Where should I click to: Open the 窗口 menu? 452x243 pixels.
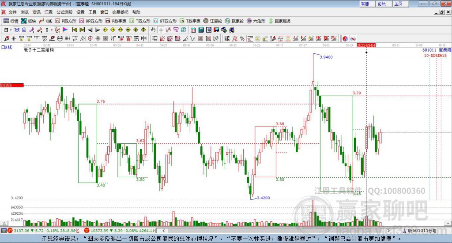pos(104,12)
